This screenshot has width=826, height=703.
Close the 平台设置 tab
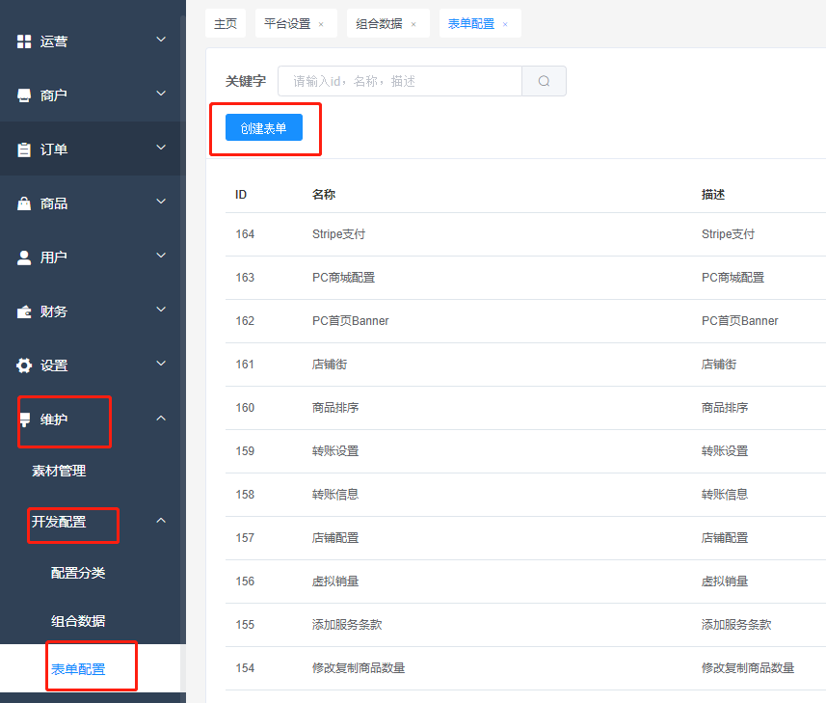click(x=321, y=24)
